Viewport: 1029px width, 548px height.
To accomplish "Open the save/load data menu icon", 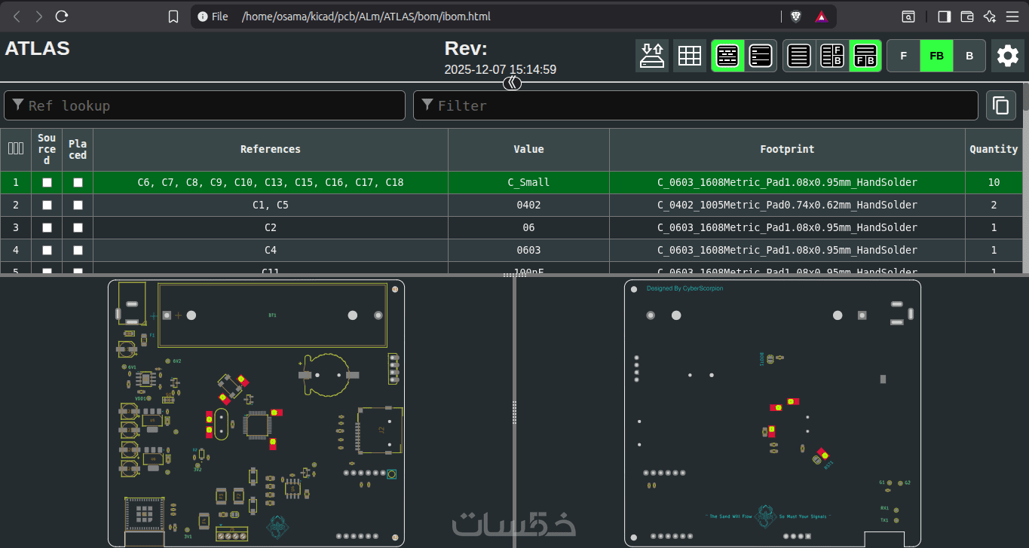I will tap(652, 56).
